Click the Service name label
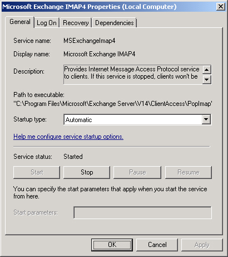Viewport: 228px width, 257px height. (32, 41)
